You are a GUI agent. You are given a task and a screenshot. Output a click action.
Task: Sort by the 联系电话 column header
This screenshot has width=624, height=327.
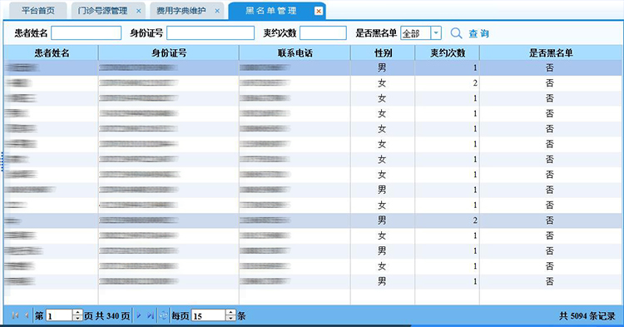click(x=295, y=53)
